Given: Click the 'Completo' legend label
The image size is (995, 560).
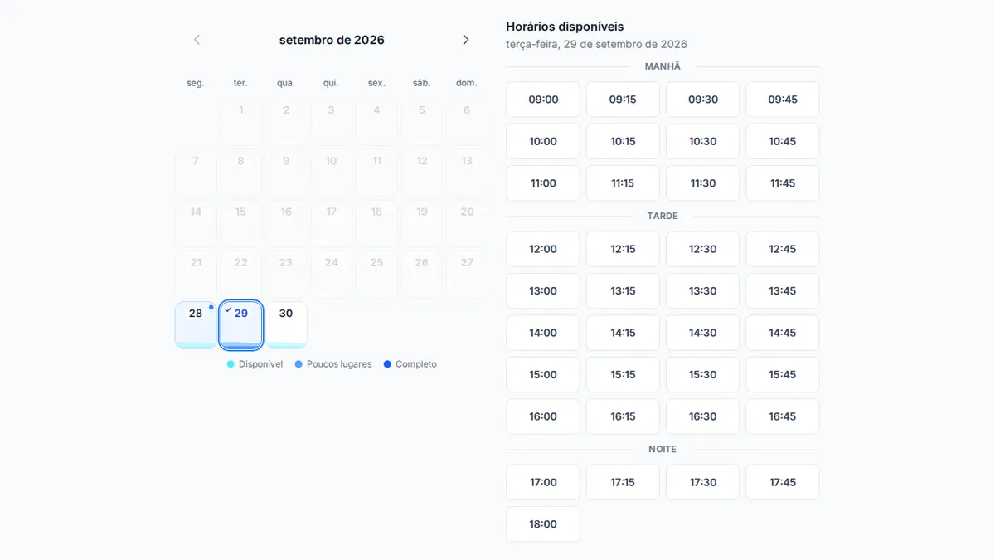Looking at the screenshot, I should (416, 364).
